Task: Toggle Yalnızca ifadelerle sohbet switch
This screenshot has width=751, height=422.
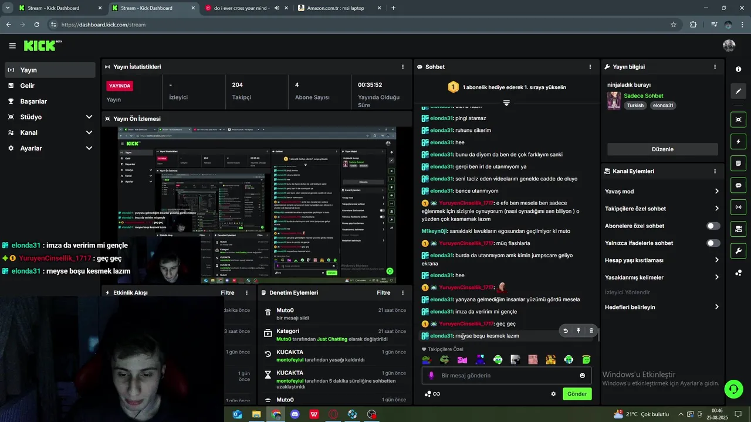Action: click(713, 243)
